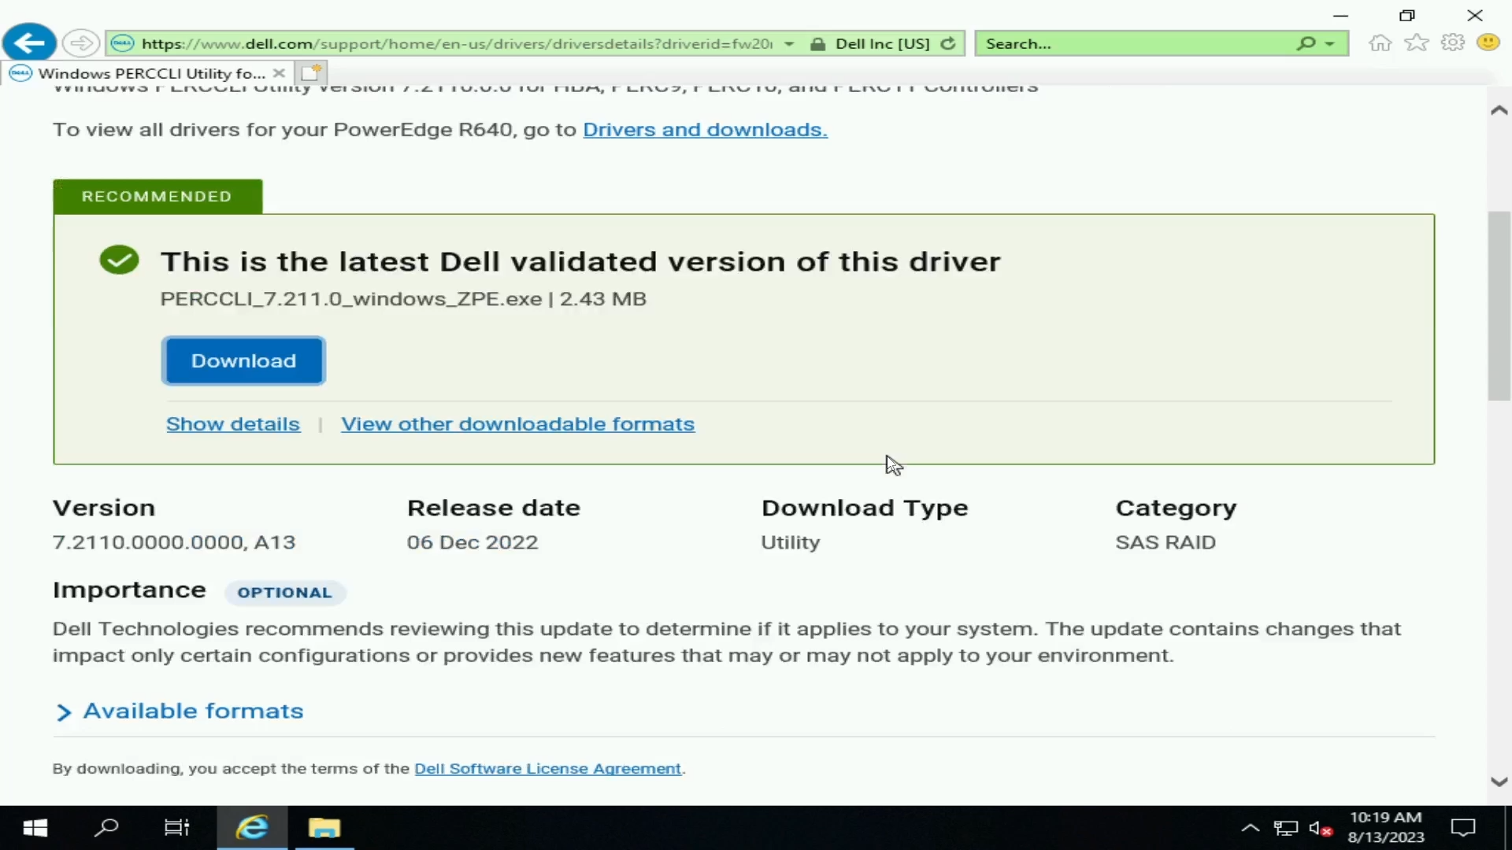The height and width of the screenshot is (850, 1512).
Task: Click the Download button for PERCCLI
Action: pyautogui.click(x=243, y=360)
